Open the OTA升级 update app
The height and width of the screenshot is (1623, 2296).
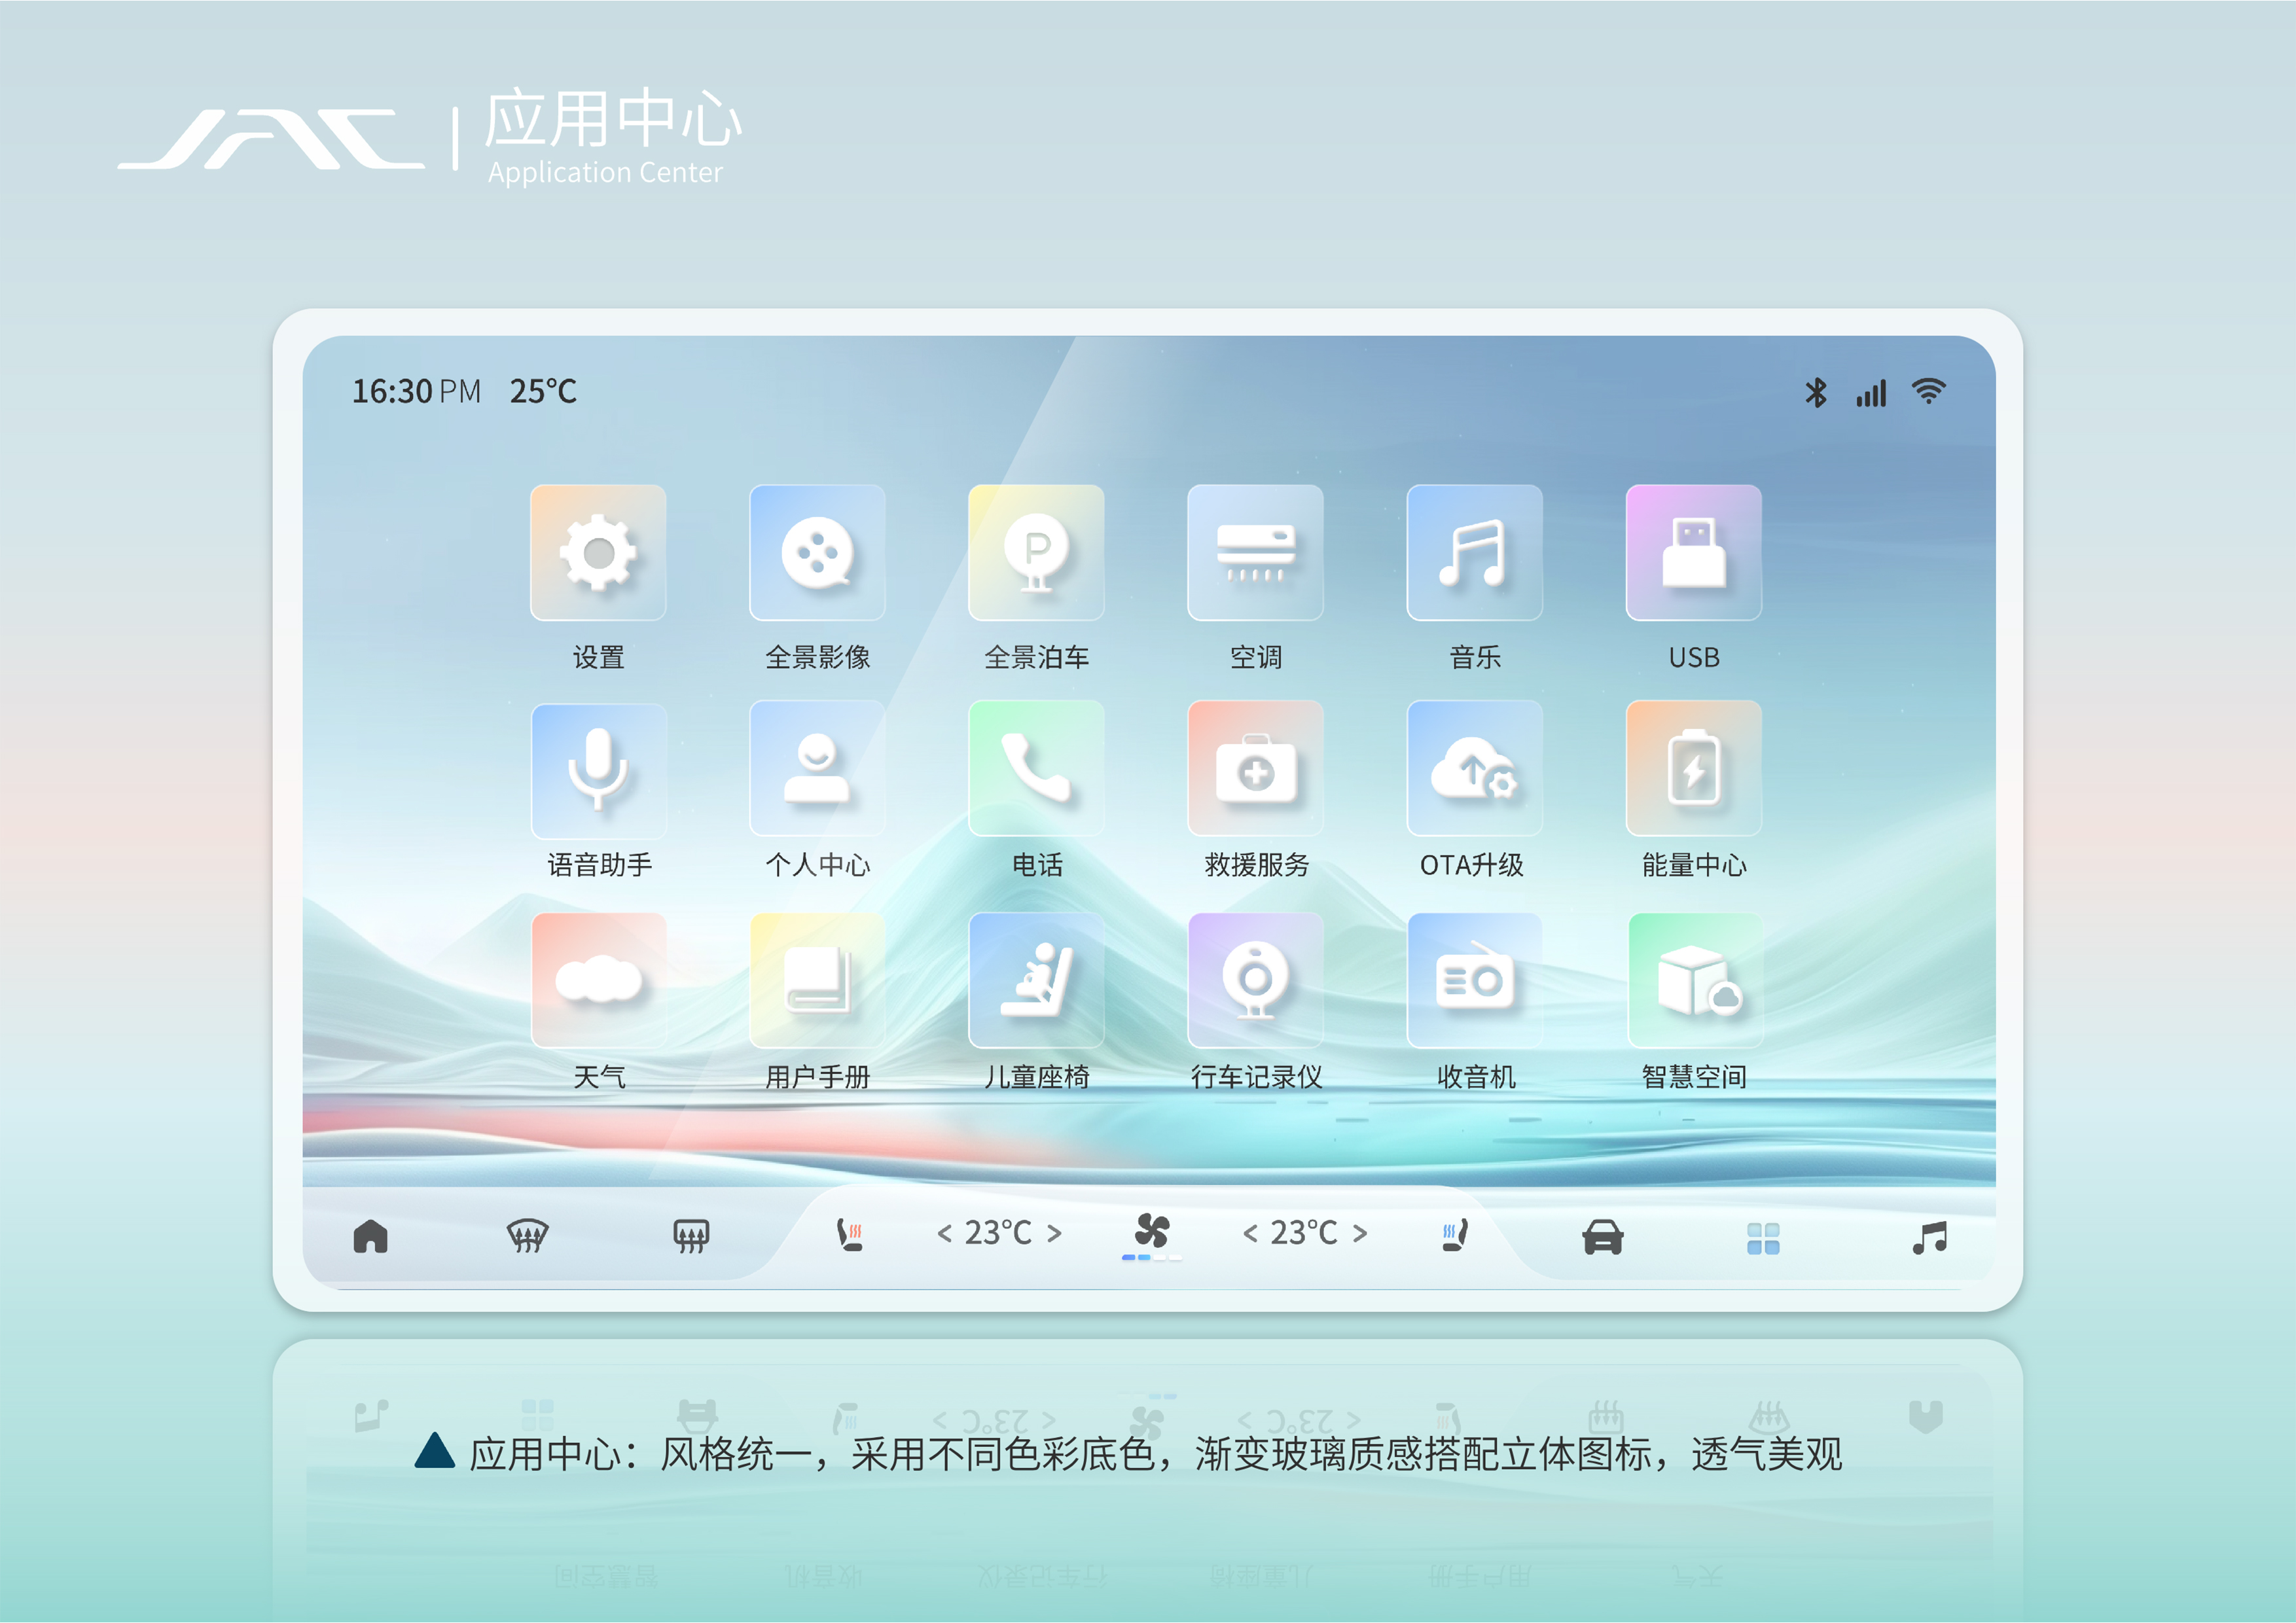coord(1474,769)
